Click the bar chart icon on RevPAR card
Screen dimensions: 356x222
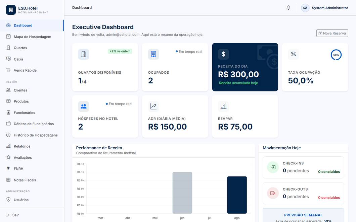[x=223, y=106]
